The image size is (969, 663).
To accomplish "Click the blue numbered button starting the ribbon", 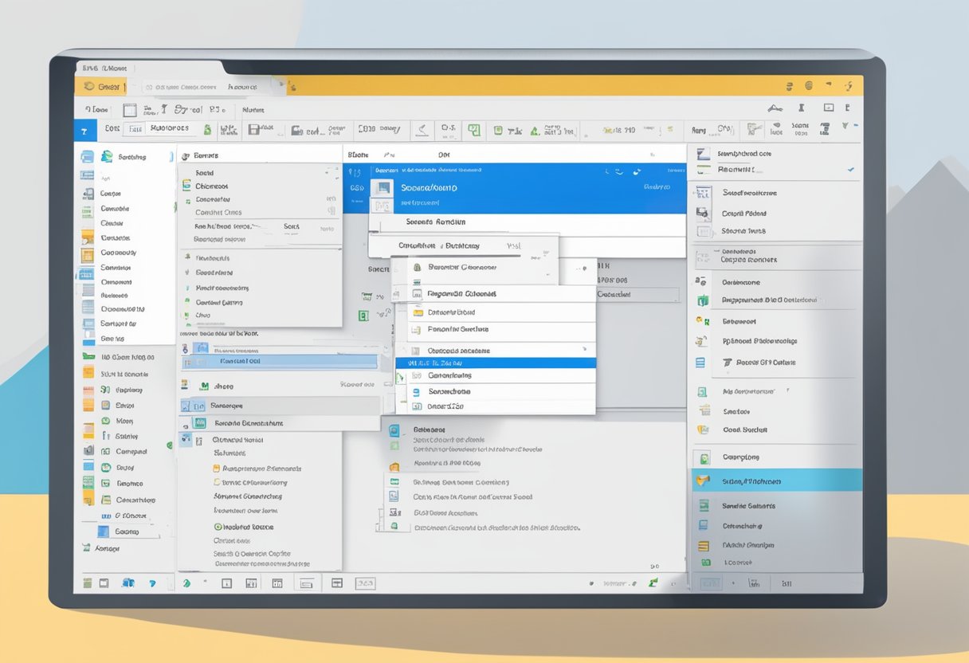I will coord(84,129).
